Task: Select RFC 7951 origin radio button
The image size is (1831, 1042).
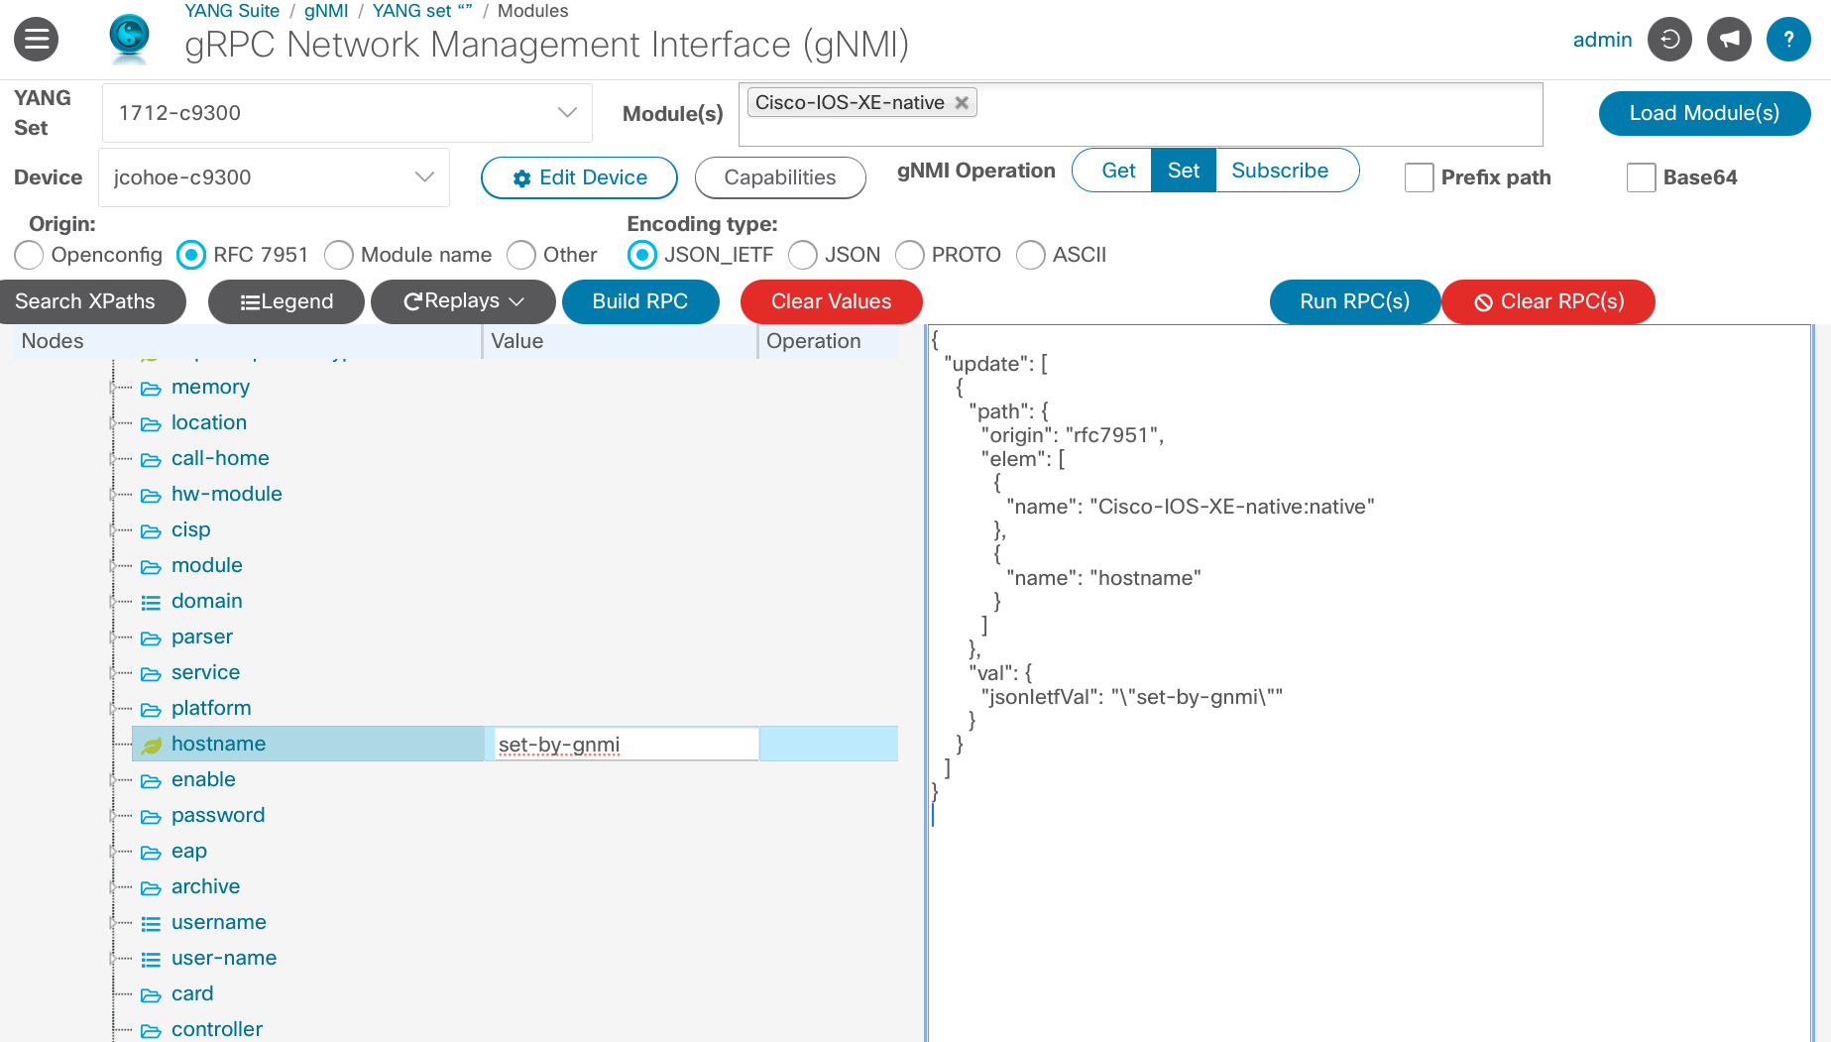Action: point(191,255)
